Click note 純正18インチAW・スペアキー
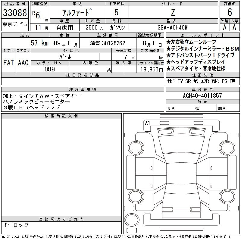 42,96
